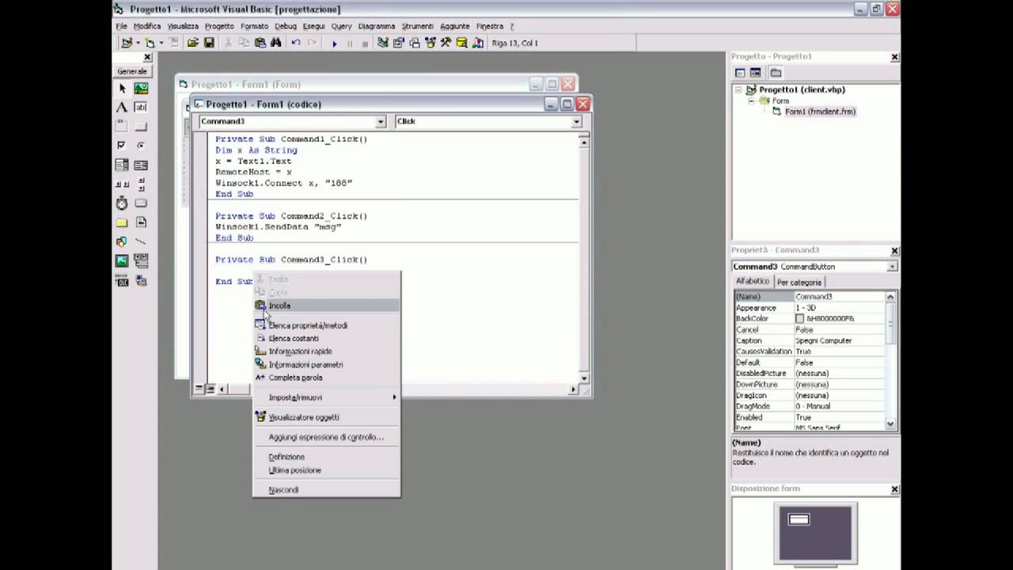Image resolution: width=1013 pixels, height=570 pixels.
Task: Select the OptionButton control tool
Action: coord(141,146)
